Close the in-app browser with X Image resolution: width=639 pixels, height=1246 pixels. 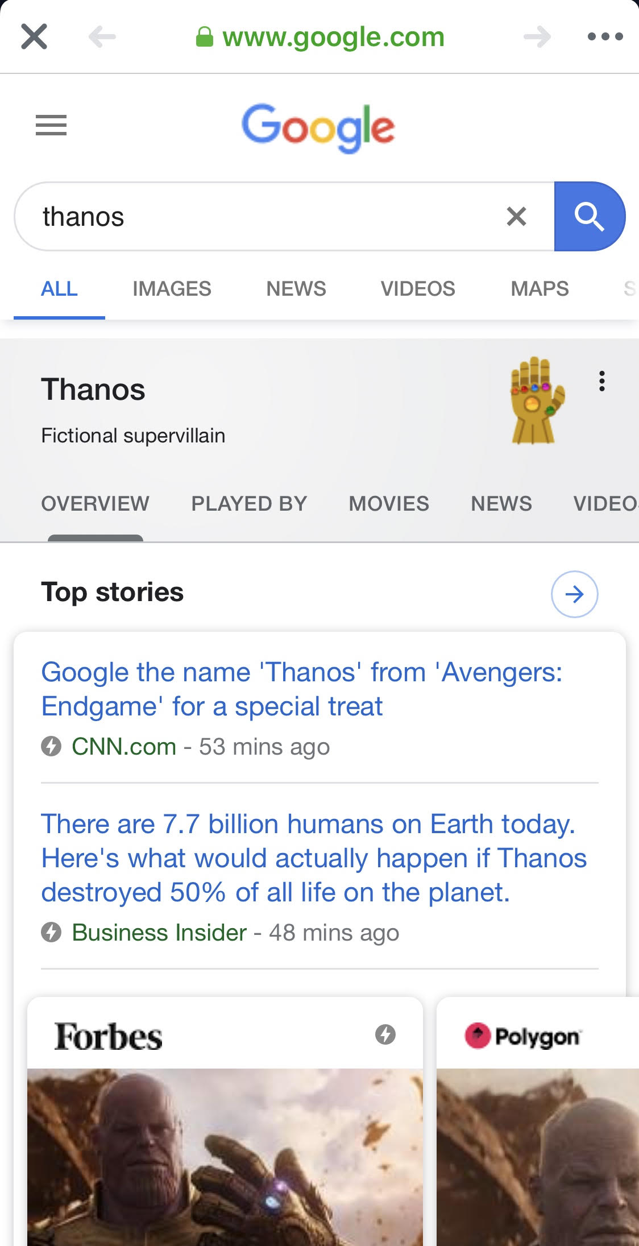(x=34, y=37)
